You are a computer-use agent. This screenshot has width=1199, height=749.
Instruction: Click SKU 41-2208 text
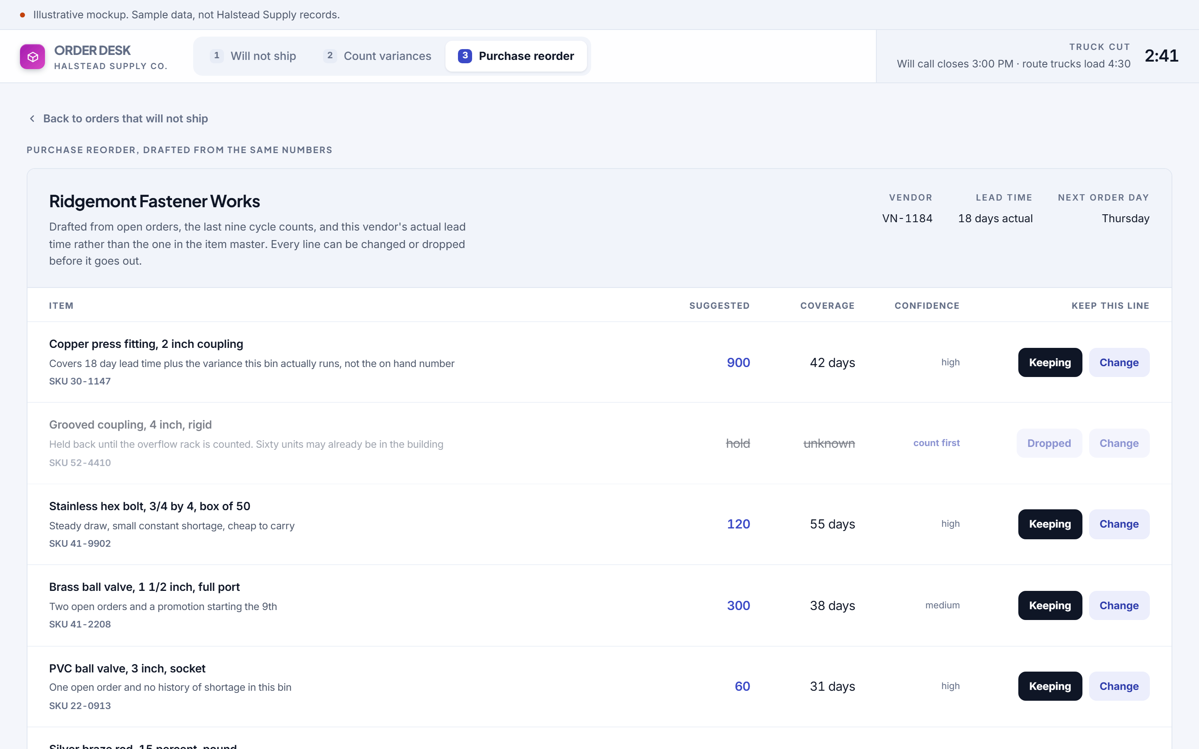(80, 624)
